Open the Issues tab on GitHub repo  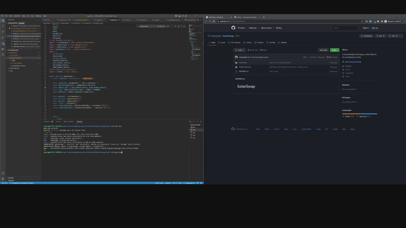point(222,42)
